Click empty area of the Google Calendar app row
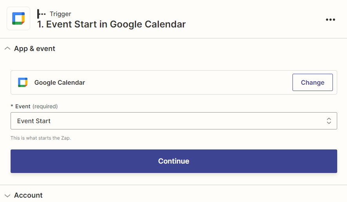The image size is (347, 202). [188, 82]
